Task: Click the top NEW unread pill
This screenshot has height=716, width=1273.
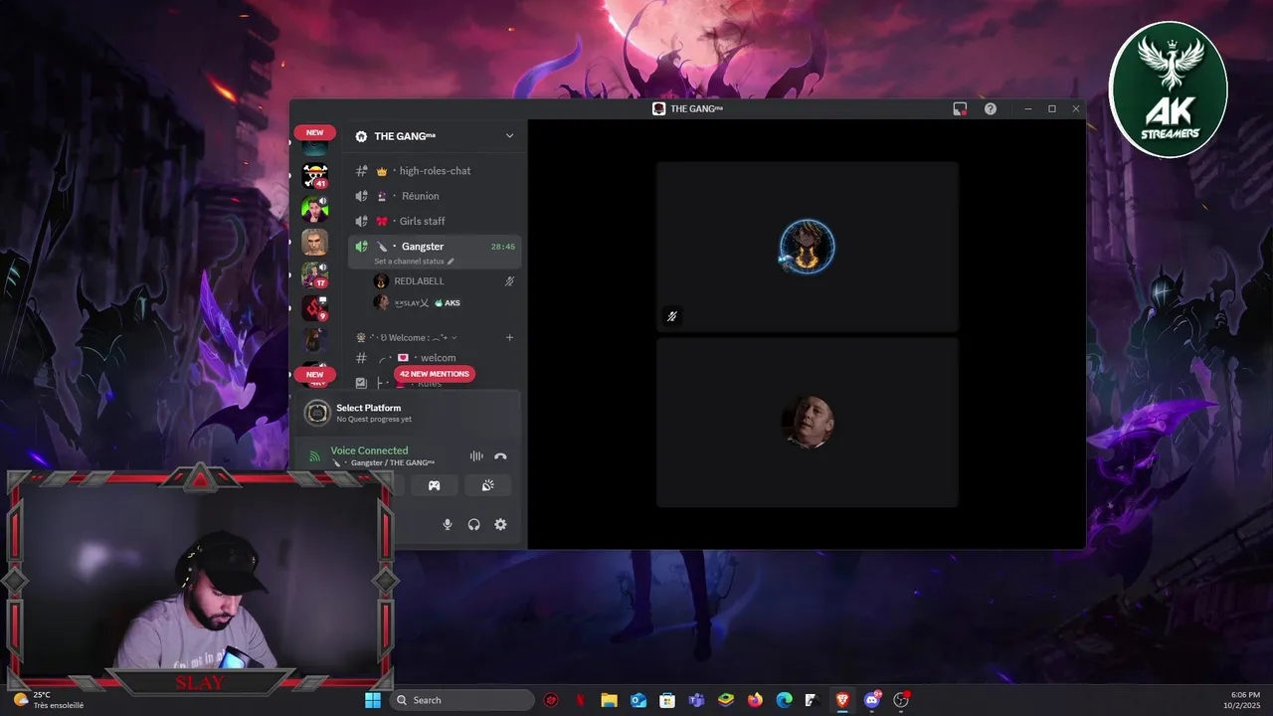Action: (x=314, y=132)
